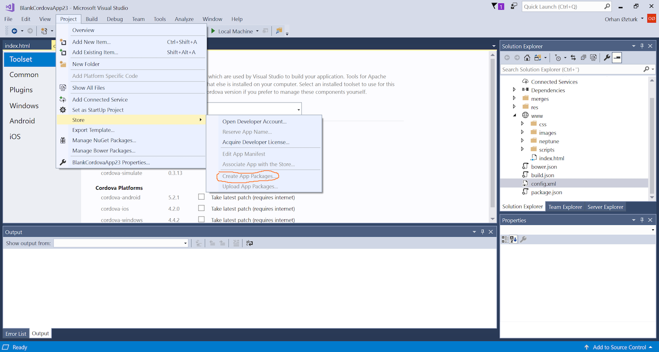Click the Sync with Active Document icon
The image size is (659, 352).
573,58
